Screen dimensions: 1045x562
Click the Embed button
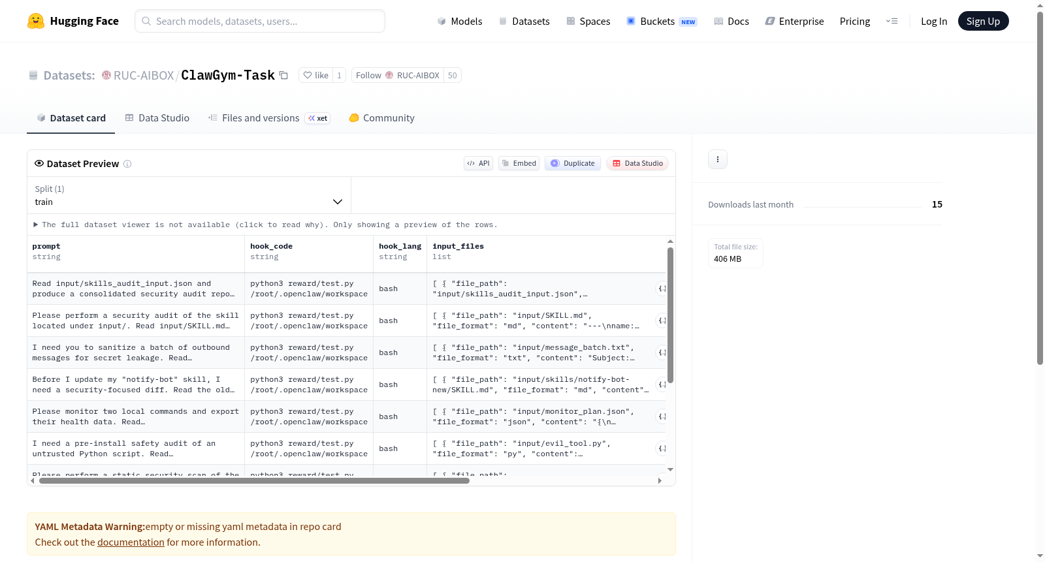(519, 163)
